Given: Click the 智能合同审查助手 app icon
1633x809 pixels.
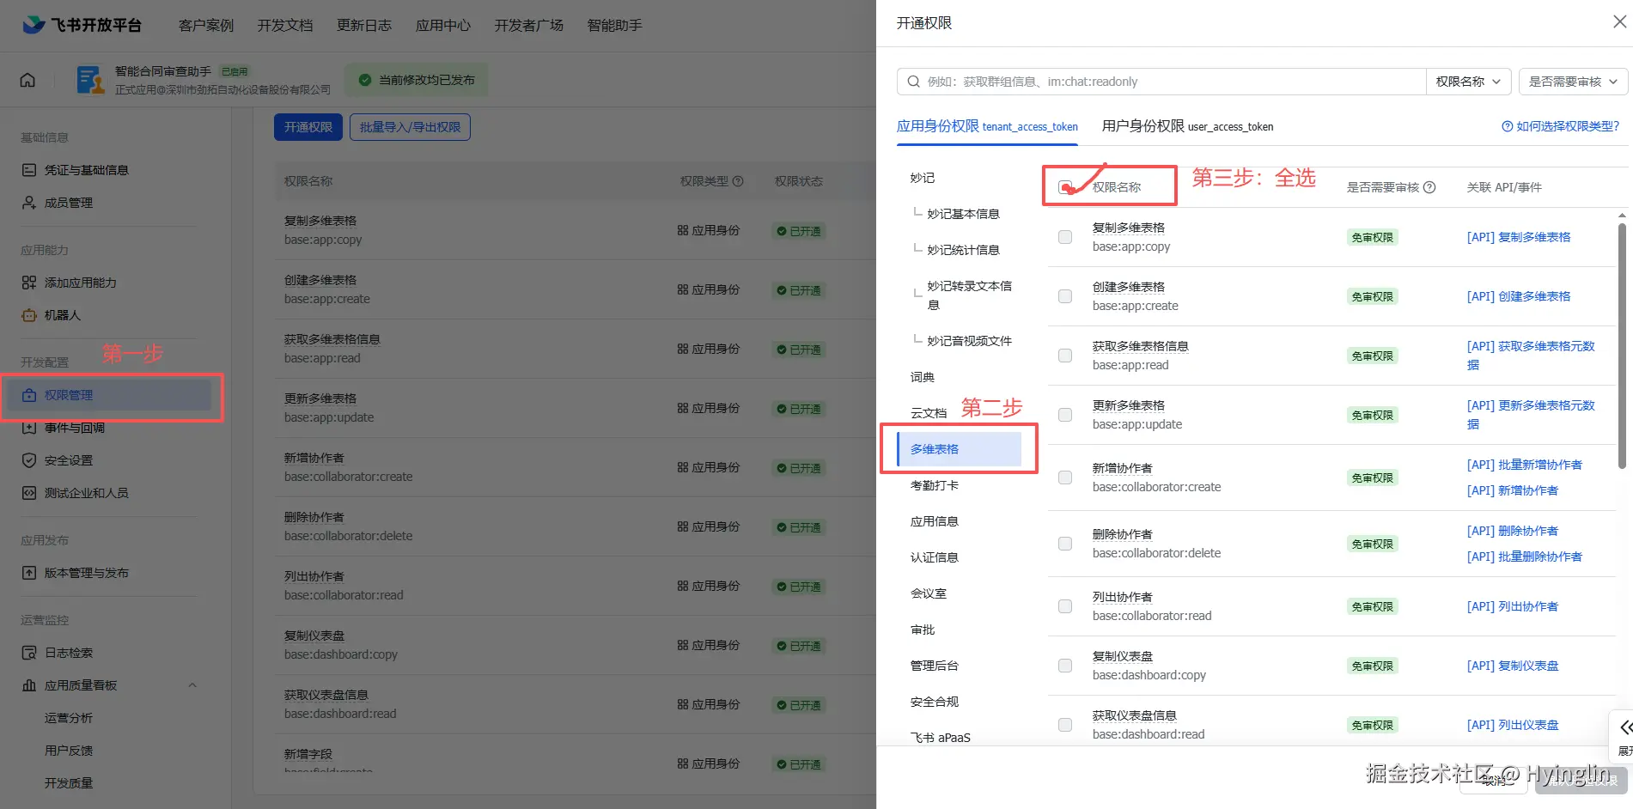Looking at the screenshot, I should (89, 80).
